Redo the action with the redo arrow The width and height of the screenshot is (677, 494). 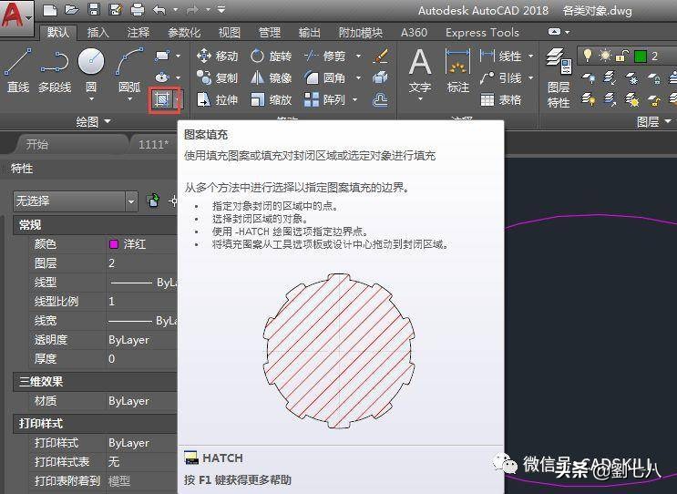(x=192, y=9)
